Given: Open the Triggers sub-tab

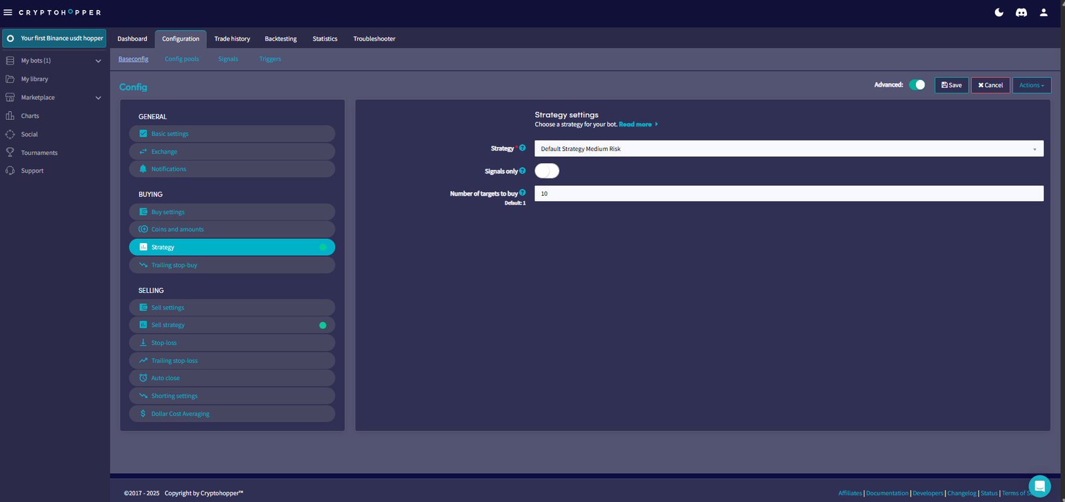Looking at the screenshot, I should tap(270, 59).
